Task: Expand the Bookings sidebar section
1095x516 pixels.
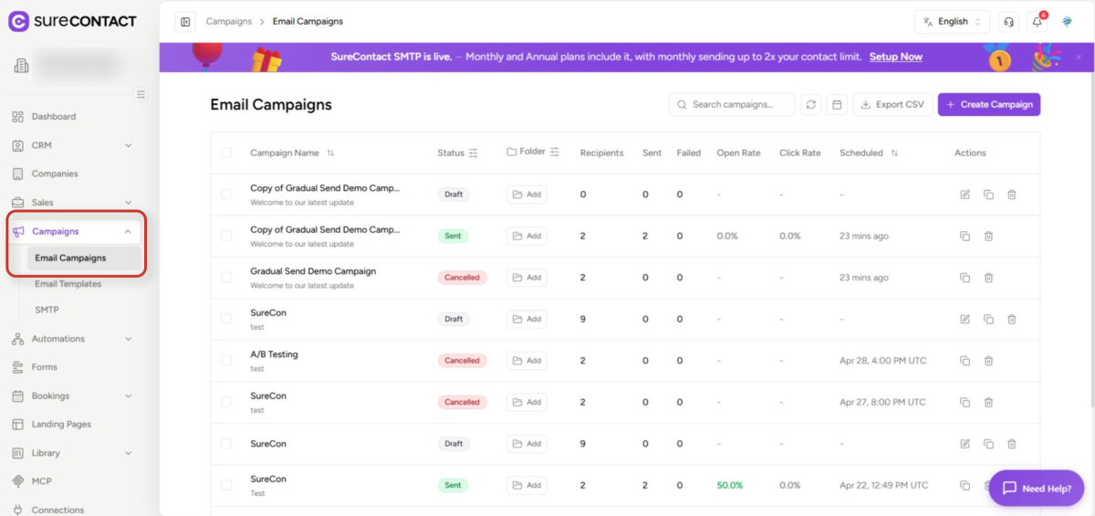Action: click(x=128, y=396)
